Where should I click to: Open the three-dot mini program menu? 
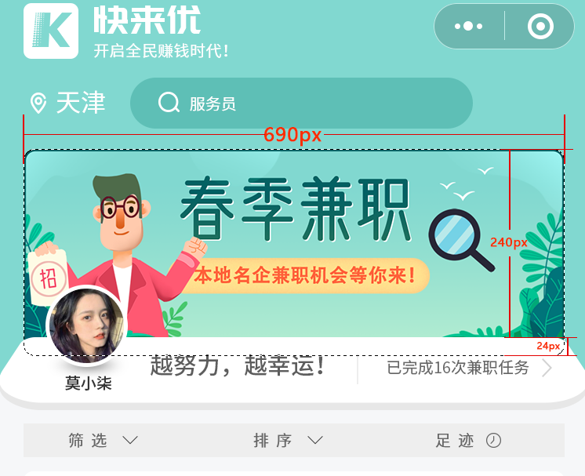[x=469, y=26]
